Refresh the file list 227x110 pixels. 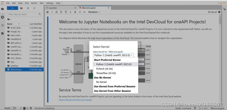tap(34, 8)
